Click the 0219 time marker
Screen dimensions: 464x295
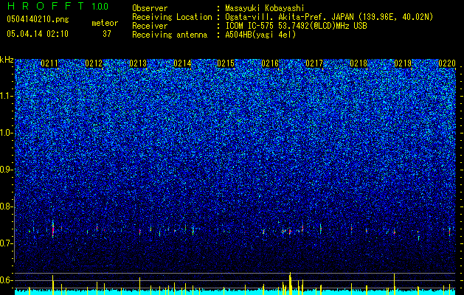(x=403, y=63)
